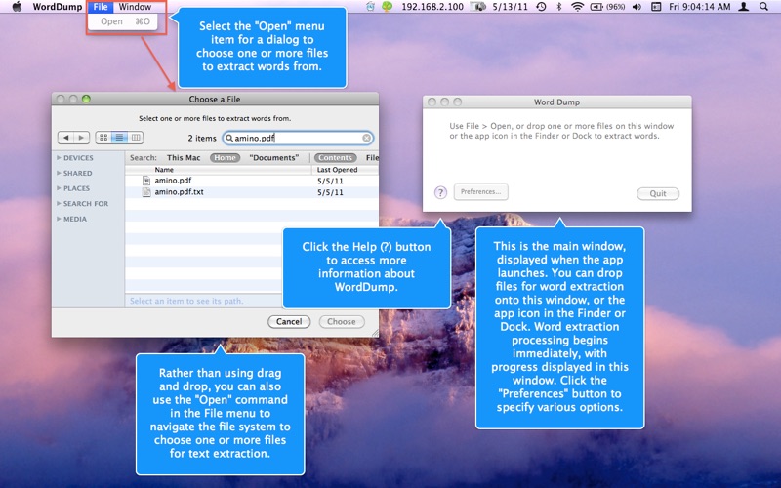
Task: Click the green tree menu bar icon
Action: pyautogui.click(x=387, y=7)
